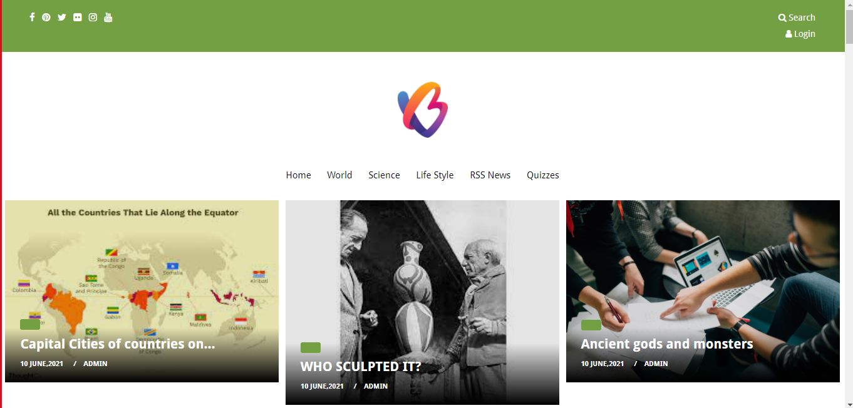Go to the Home menu item
The width and height of the screenshot is (853, 408).
click(x=298, y=175)
